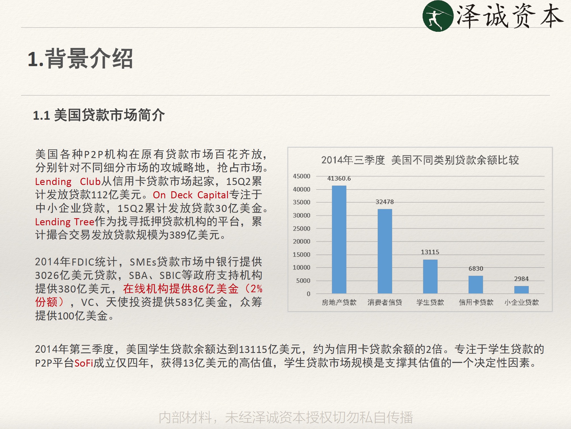The width and height of the screenshot is (571, 429).
Task: Select data label 13115 above bar
Action: tap(430, 252)
